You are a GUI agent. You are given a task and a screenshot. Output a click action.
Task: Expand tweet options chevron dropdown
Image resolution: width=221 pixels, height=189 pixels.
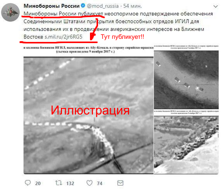216,7
